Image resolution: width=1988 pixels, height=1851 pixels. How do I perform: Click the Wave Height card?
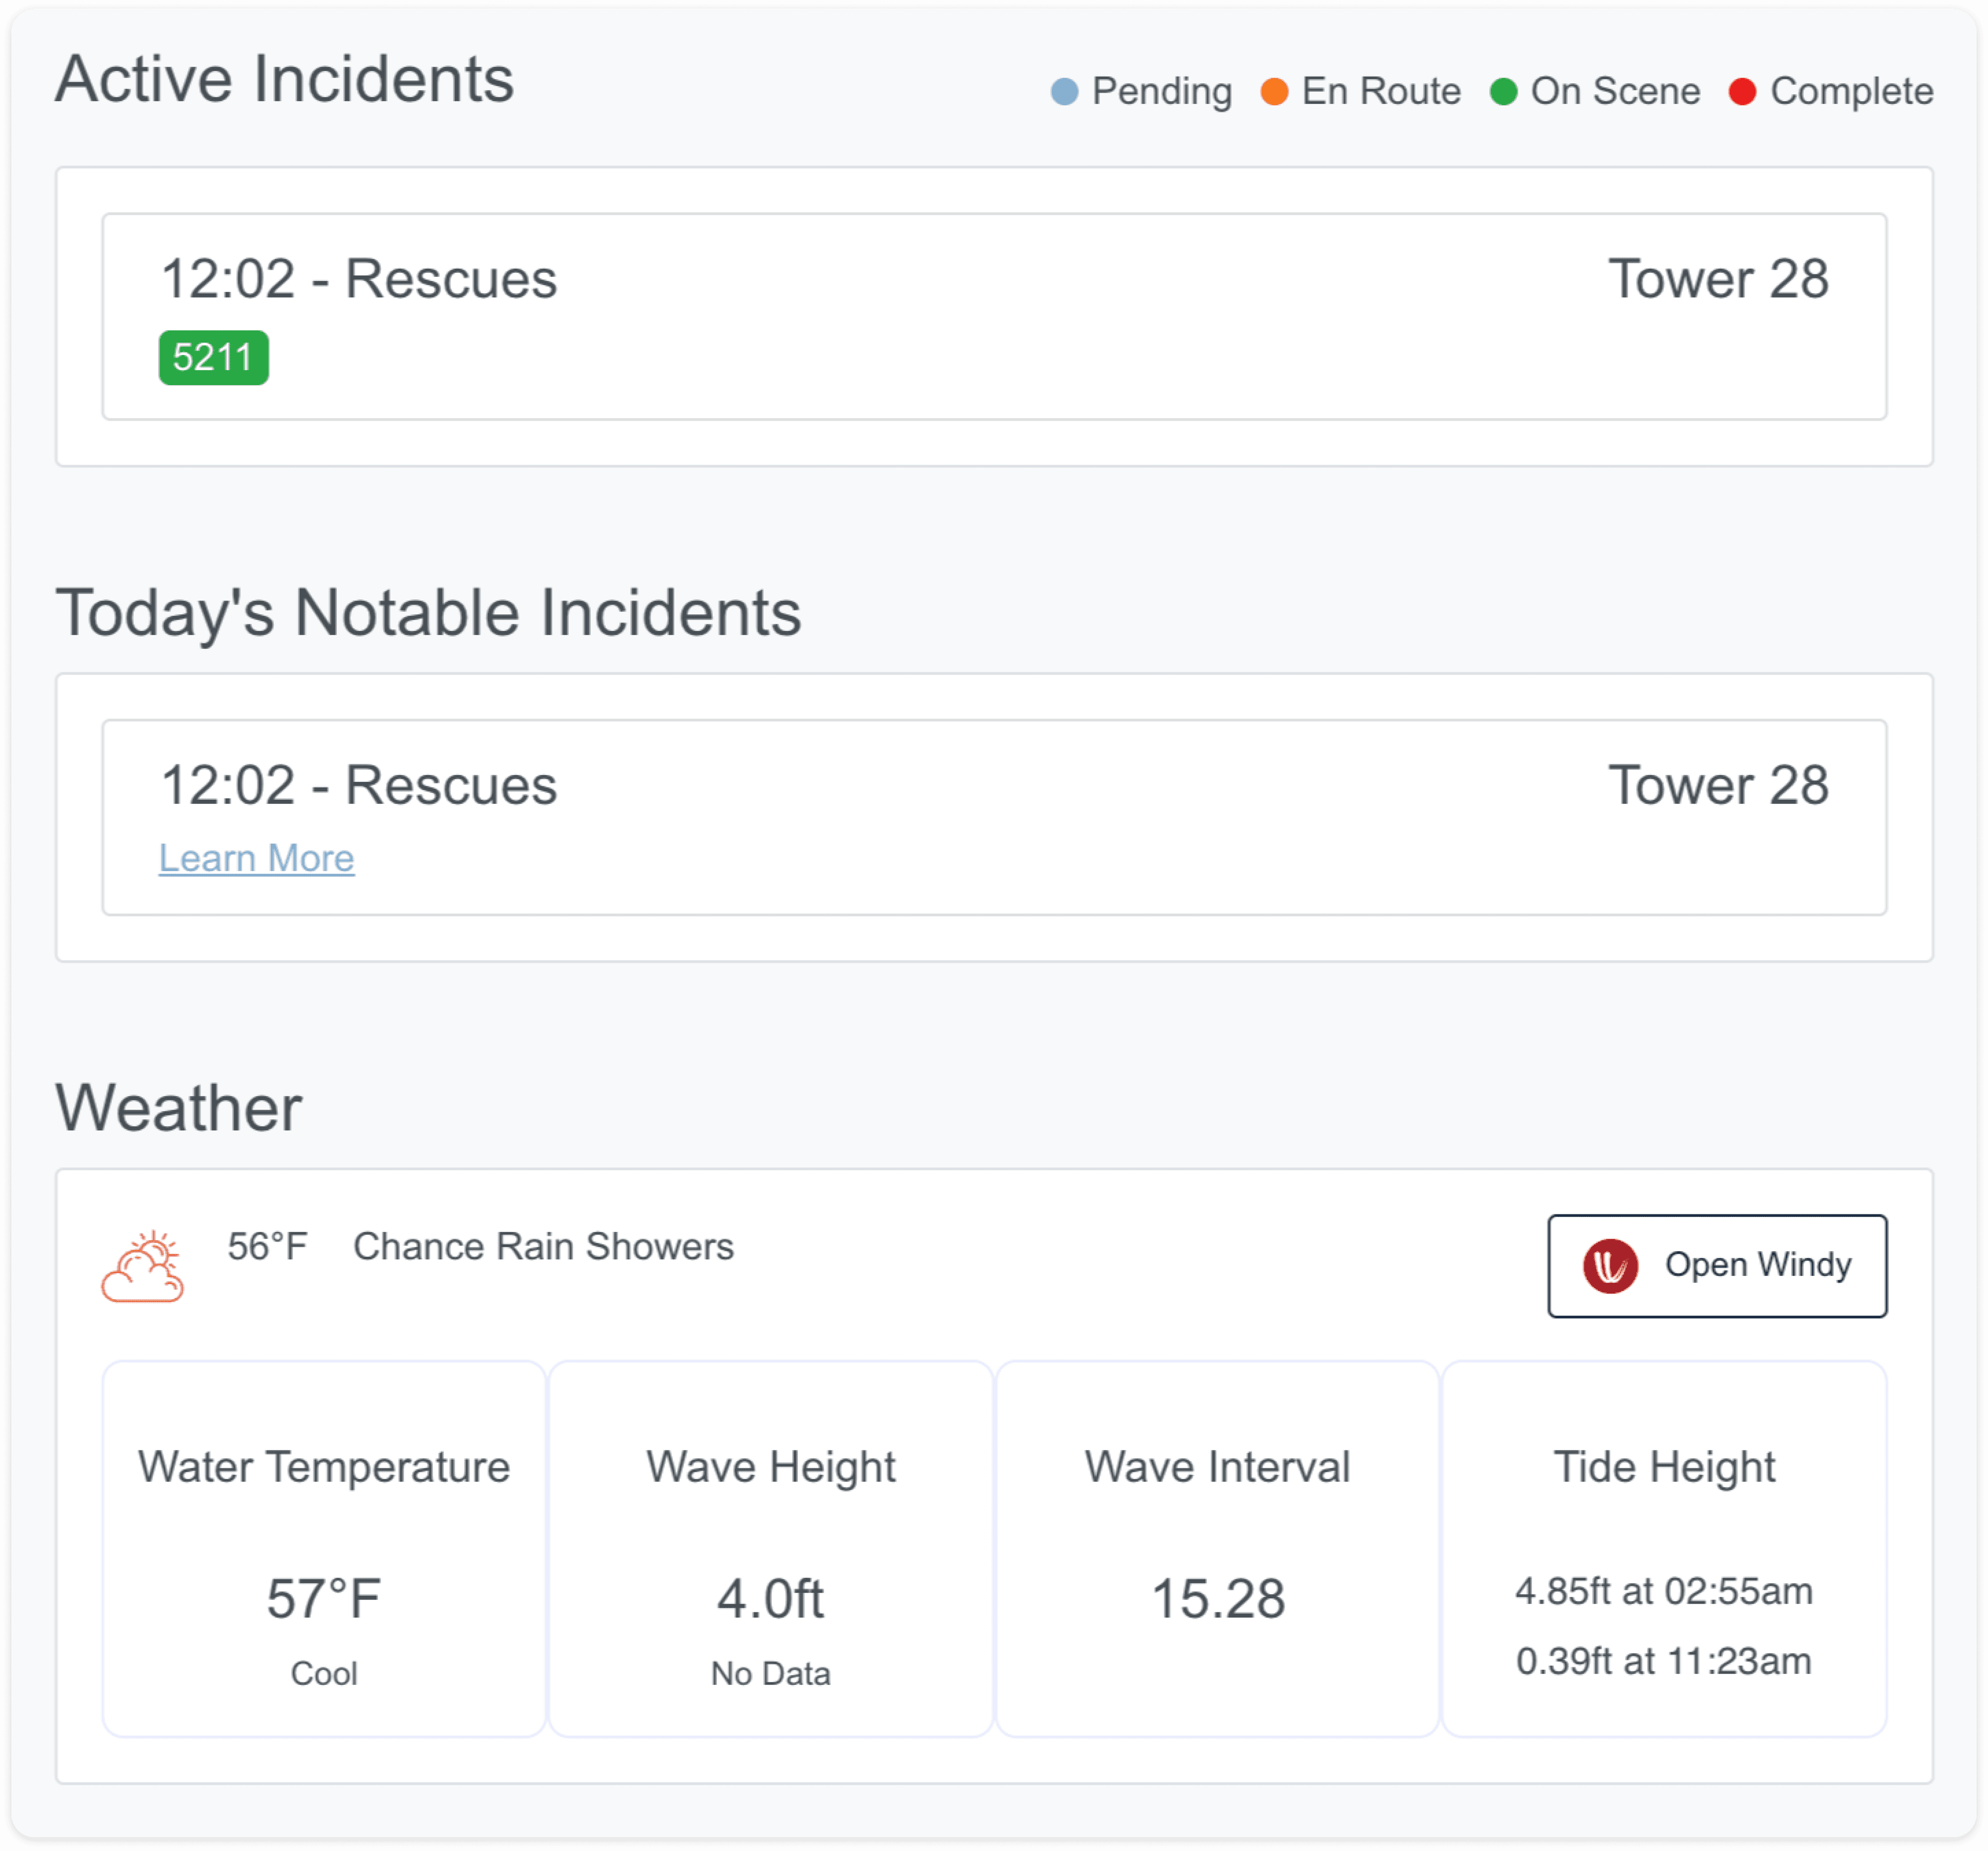[771, 1549]
